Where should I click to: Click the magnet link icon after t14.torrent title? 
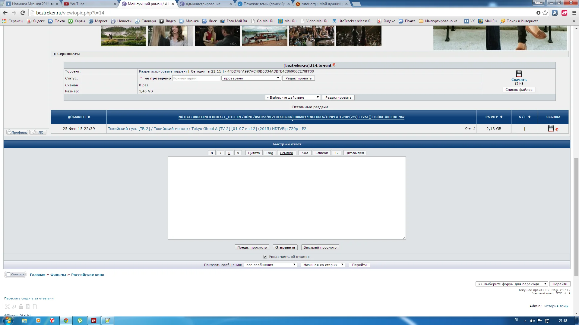pos(334,65)
